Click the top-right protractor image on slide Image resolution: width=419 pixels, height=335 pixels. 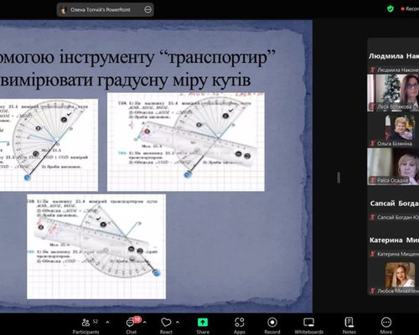186,142
